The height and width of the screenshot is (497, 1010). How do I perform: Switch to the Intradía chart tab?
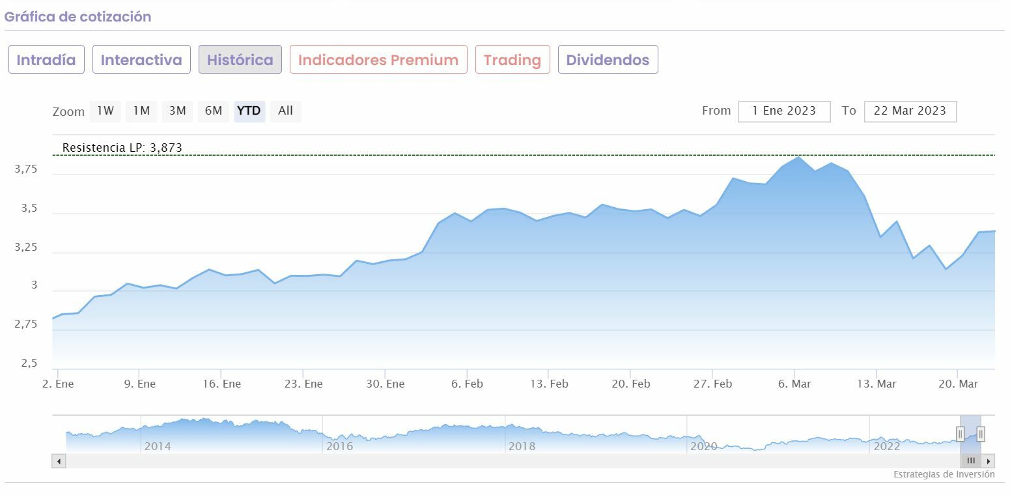click(46, 60)
